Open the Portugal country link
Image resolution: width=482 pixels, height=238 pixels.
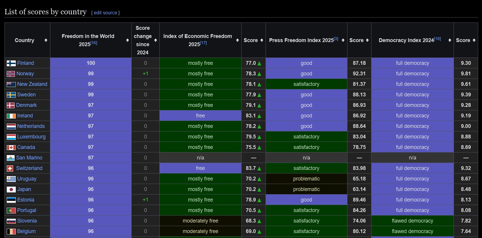pos(27,210)
